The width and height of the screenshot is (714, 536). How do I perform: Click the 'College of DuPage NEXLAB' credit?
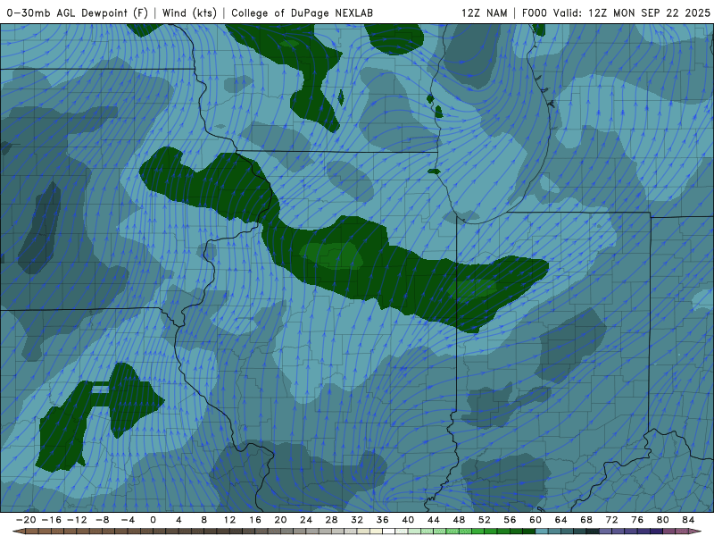pyautogui.click(x=302, y=13)
